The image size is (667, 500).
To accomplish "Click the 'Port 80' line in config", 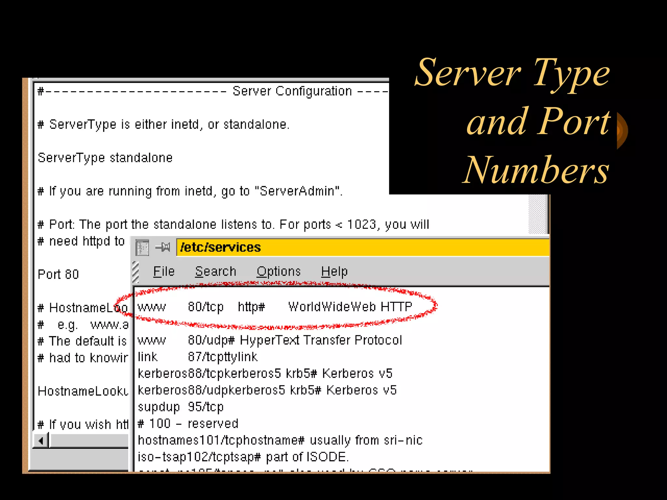I will pos(58,274).
